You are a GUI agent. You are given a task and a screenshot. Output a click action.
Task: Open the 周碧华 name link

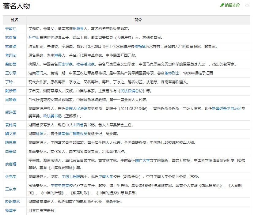pos(11,152)
